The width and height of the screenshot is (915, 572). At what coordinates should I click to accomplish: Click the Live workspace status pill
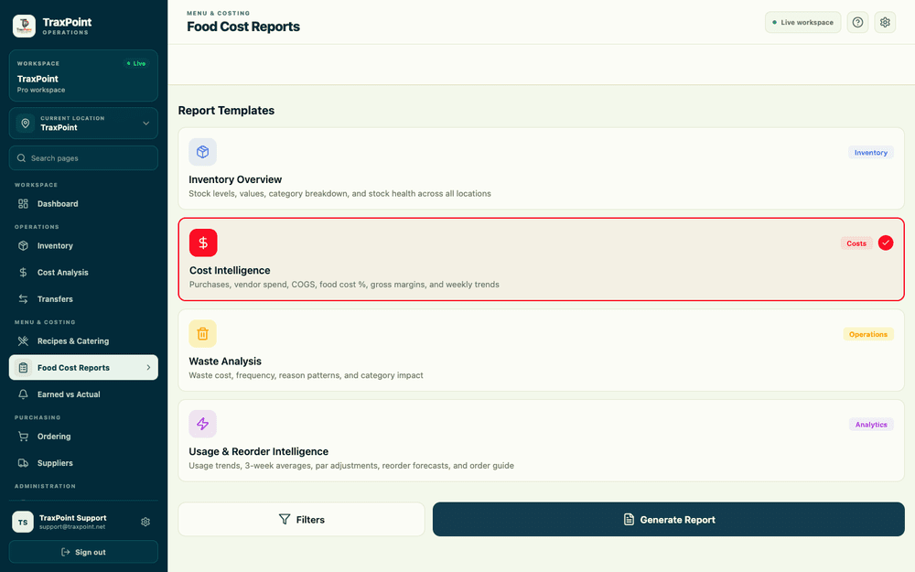click(802, 22)
